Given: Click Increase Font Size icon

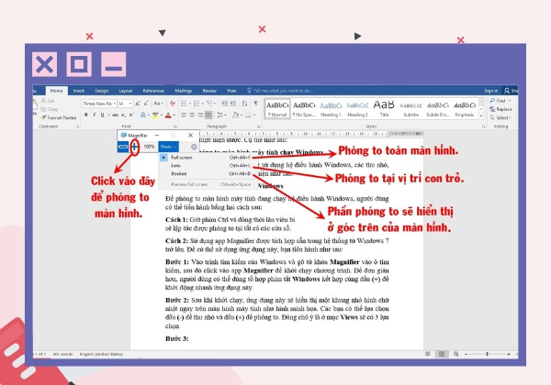Looking at the screenshot, I should click(138, 104).
